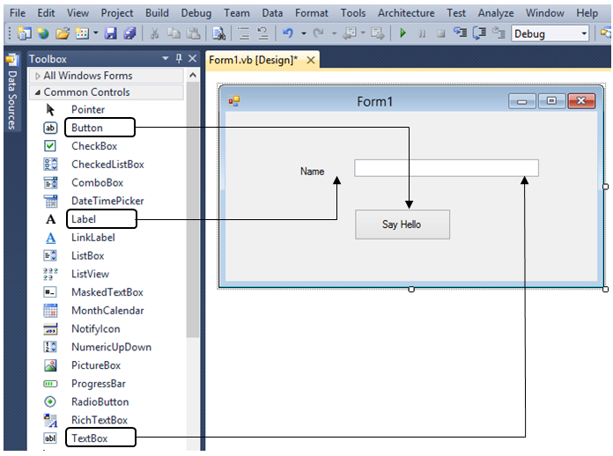
Task: Open the Add New Item dropdown arrow
Action: 95,33
